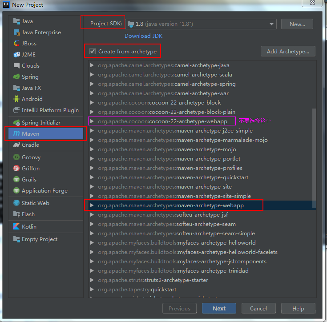Viewport: 327px width, 322px height.
Task: Click the Kotlin icon
Action: click(x=16, y=226)
